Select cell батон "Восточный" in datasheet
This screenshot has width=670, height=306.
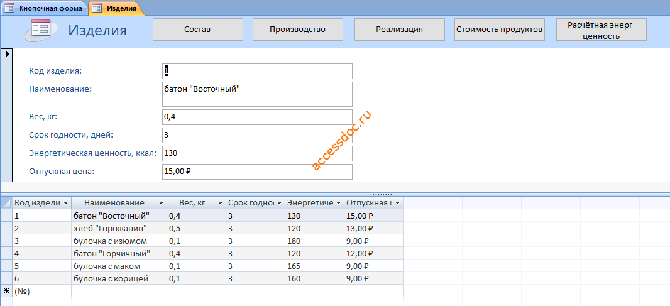click(x=119, y=216)
